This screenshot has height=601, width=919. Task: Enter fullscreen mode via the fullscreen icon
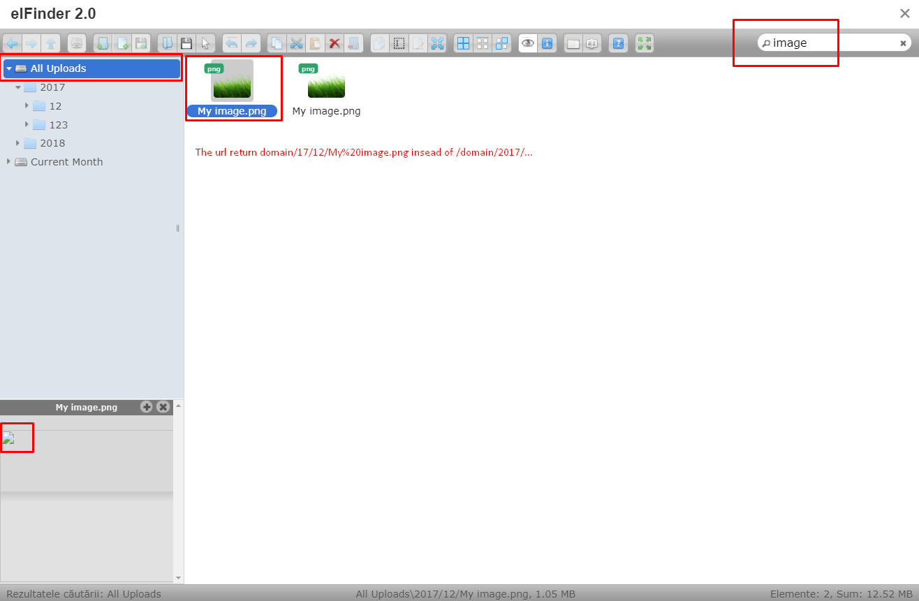click(644, 43)
